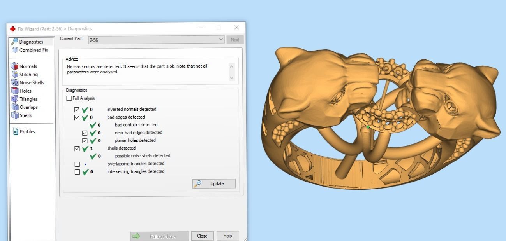Click the Update button

pyautogui.click(x=214, y=183)
